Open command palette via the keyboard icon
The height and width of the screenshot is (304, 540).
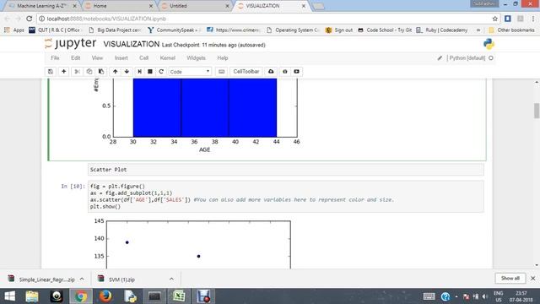[x=221, y=71]
